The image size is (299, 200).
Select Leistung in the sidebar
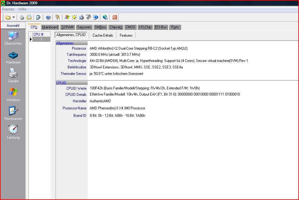pyautogui.click(x=13, y=132)
